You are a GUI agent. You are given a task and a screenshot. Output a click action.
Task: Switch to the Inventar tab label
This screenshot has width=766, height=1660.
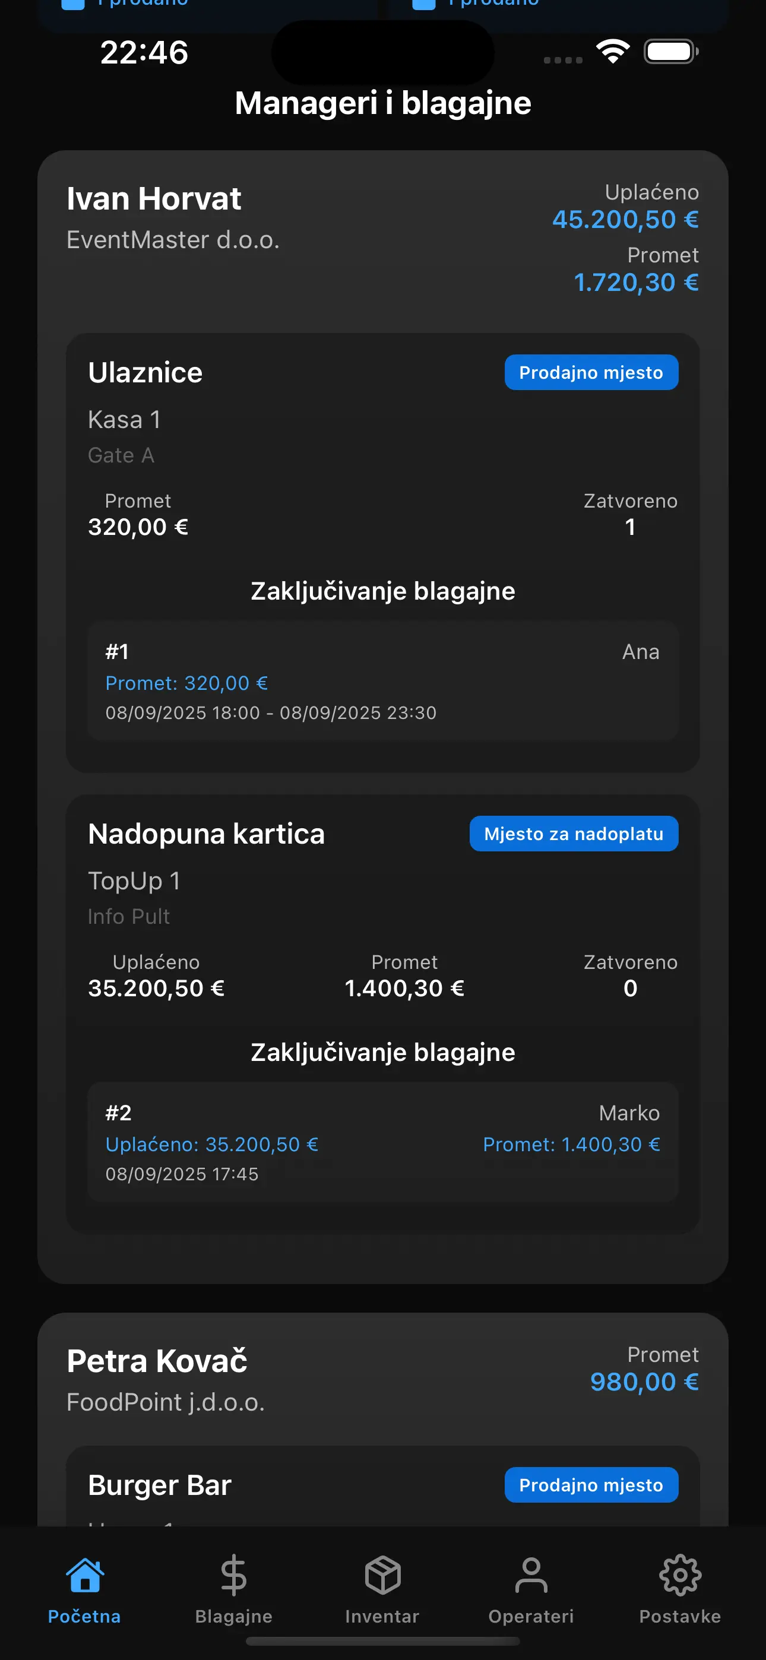(x=382, y=1616)
